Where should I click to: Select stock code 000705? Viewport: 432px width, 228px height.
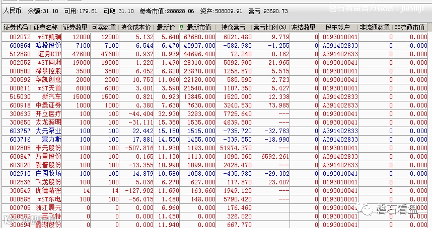coord(20,207)
